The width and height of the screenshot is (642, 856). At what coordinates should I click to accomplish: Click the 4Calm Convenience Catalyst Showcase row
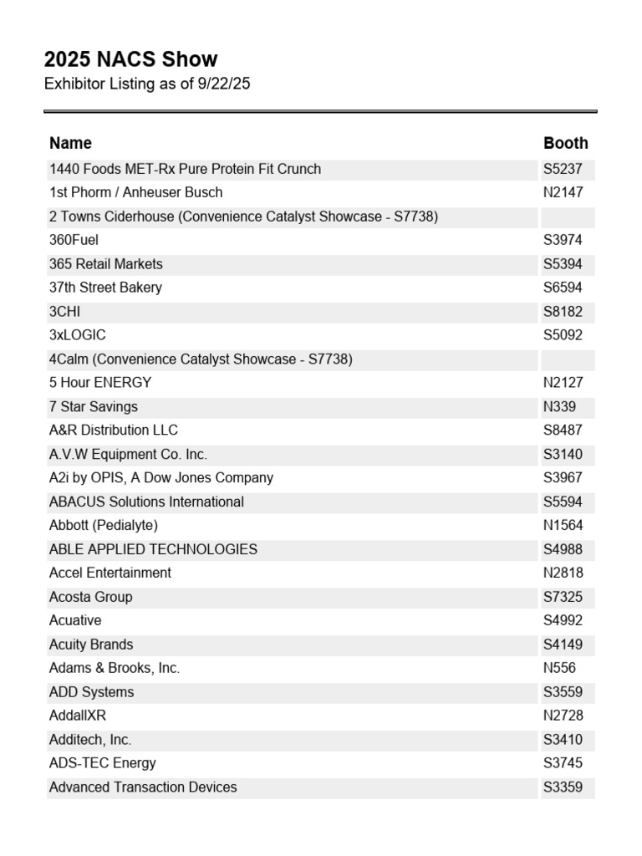pos(201,359)
